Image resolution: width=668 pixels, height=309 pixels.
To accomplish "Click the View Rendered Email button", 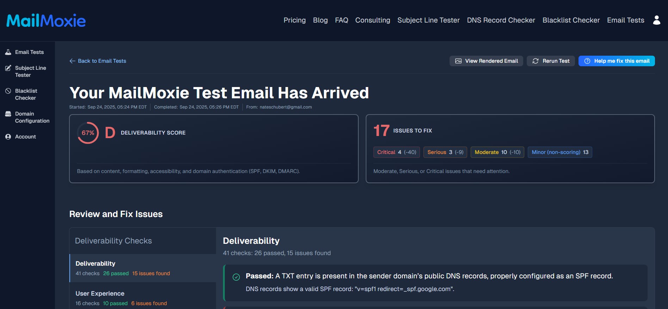I will pos(486,61).
